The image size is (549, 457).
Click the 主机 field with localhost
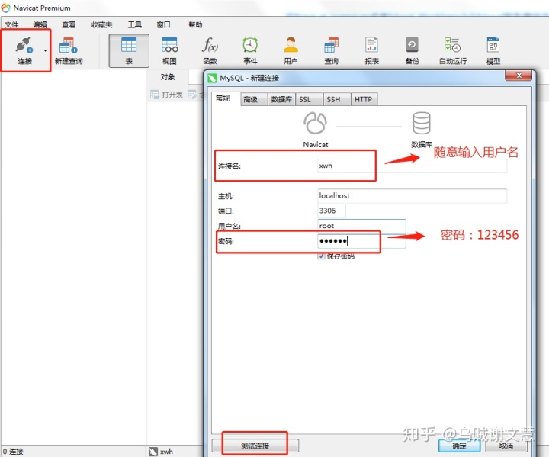pyautogui.click(x=412, y=196)
